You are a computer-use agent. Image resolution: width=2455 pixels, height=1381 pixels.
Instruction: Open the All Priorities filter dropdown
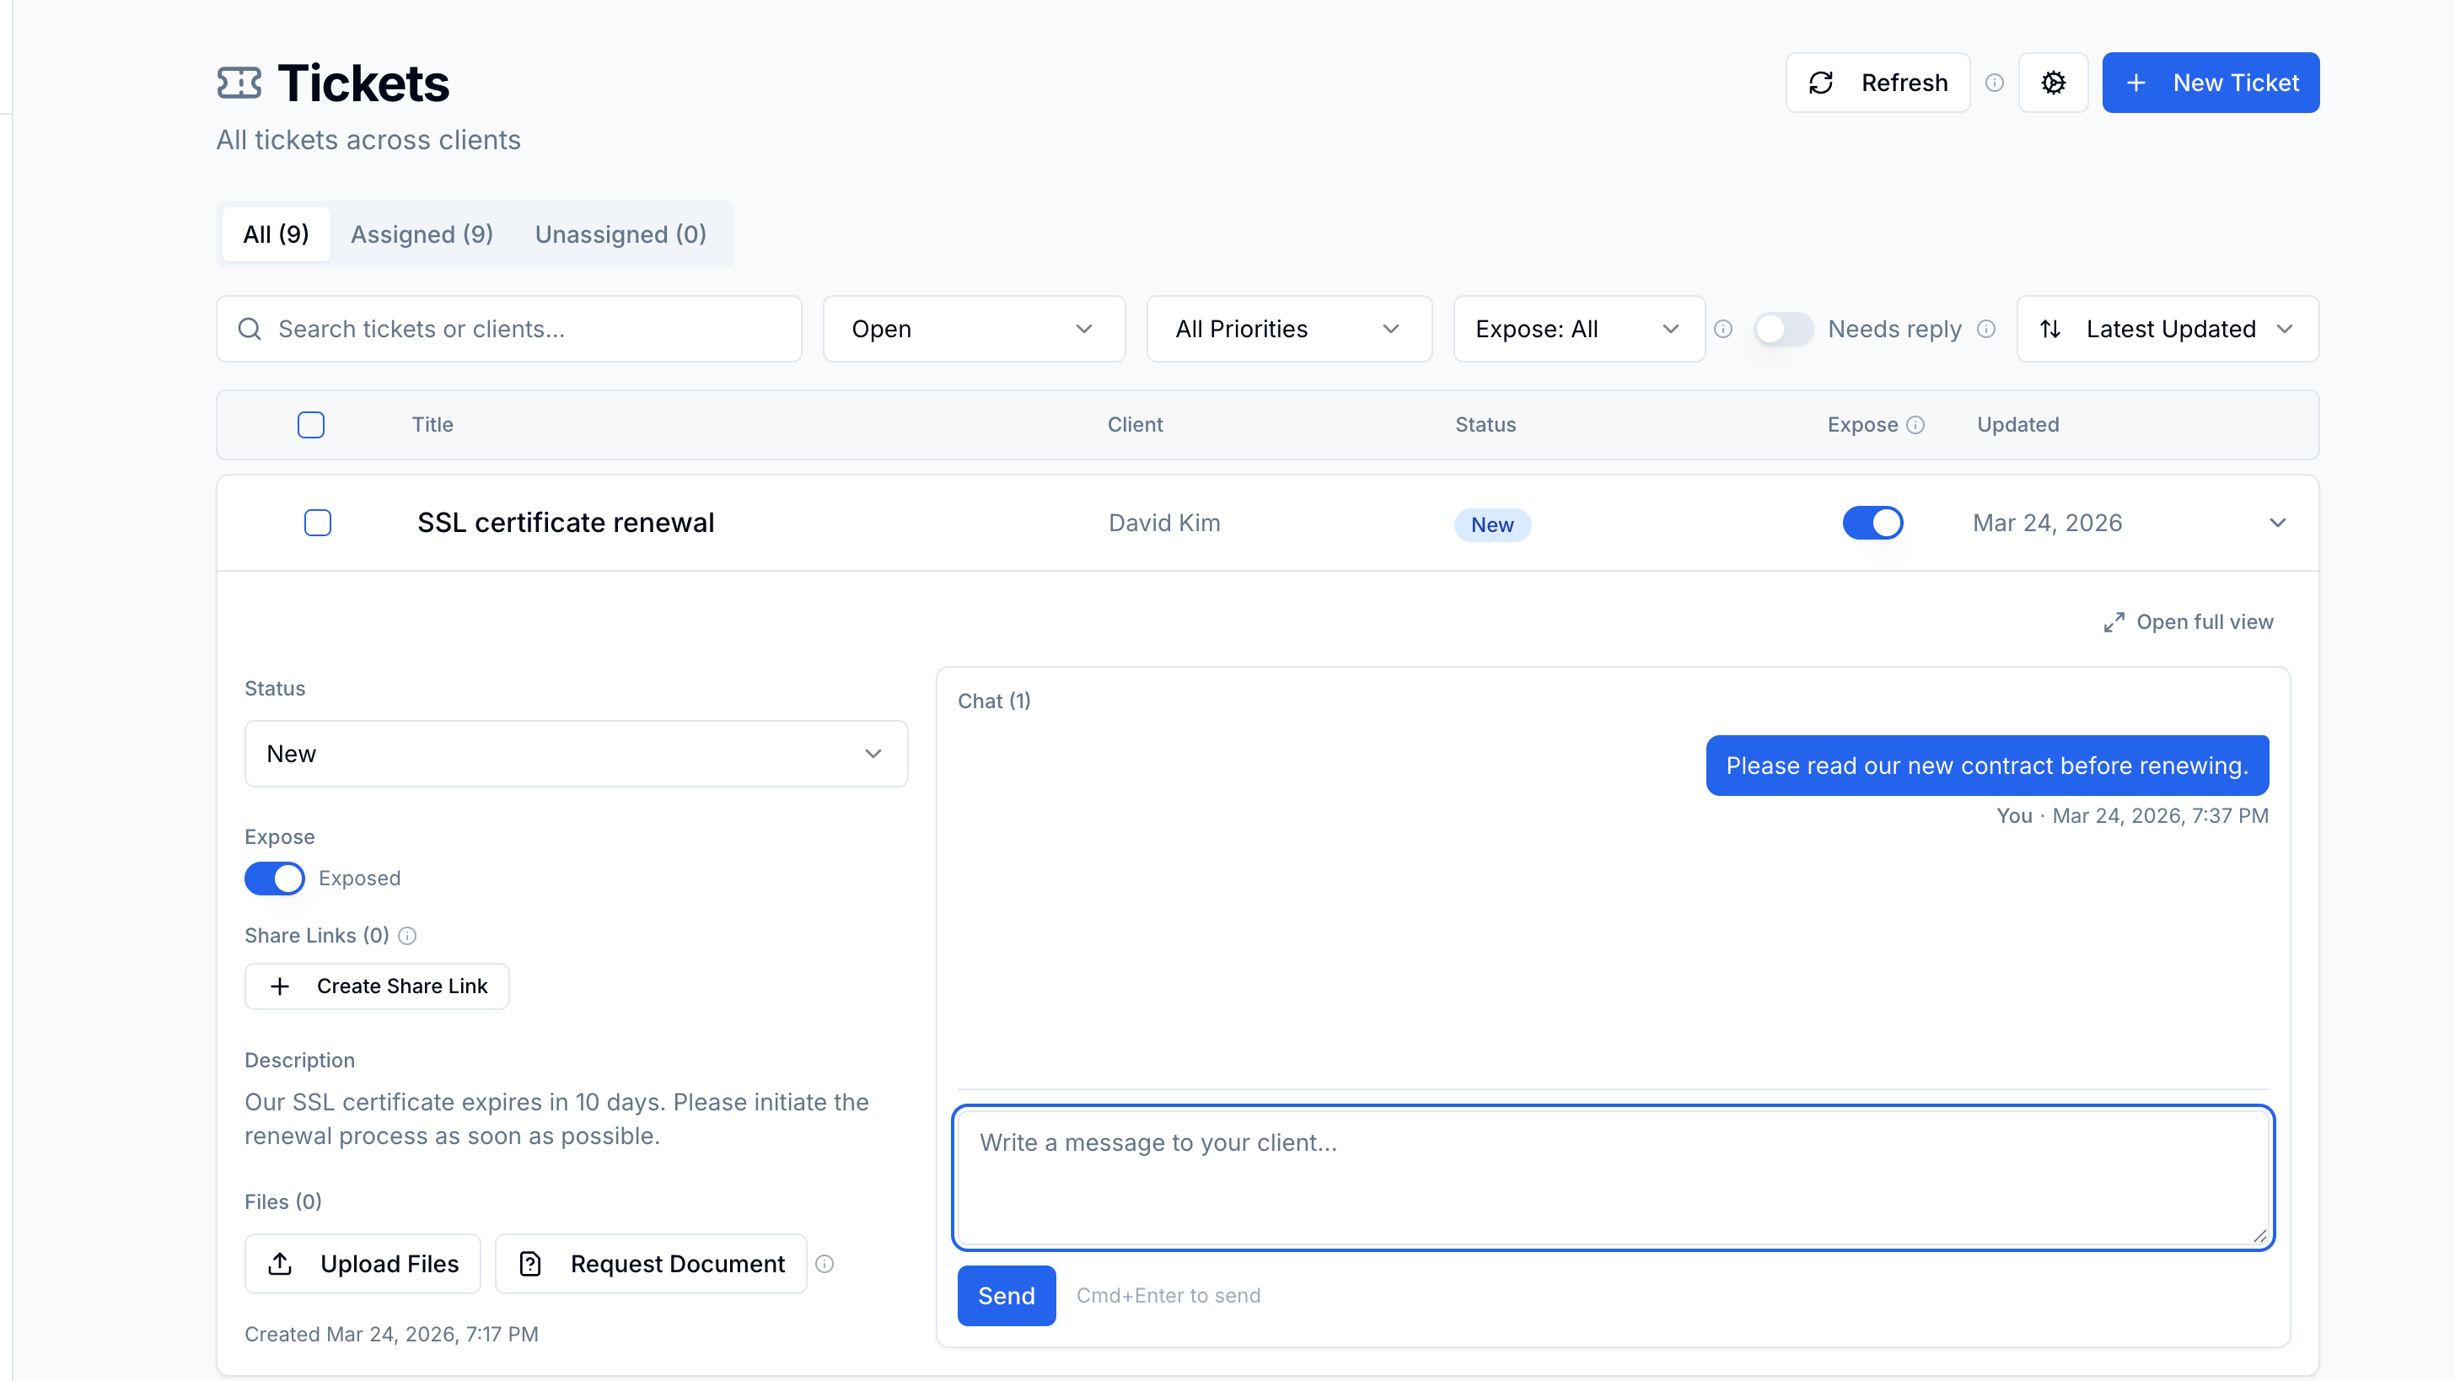click(1288, 329)
